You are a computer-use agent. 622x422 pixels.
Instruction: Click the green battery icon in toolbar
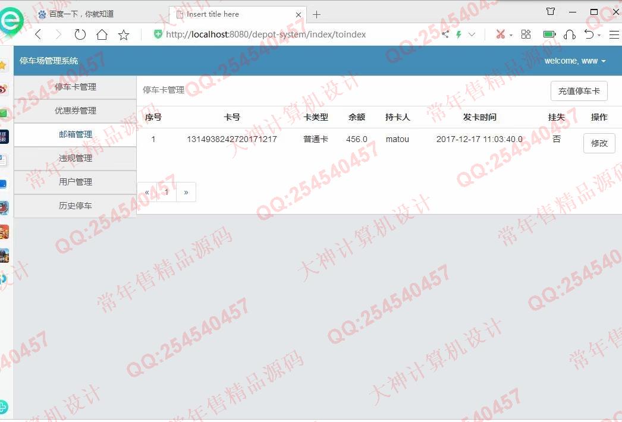pyautogui.click(x=549, y=34)
